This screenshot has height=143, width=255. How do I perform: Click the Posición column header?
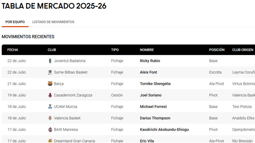[217, 50]
